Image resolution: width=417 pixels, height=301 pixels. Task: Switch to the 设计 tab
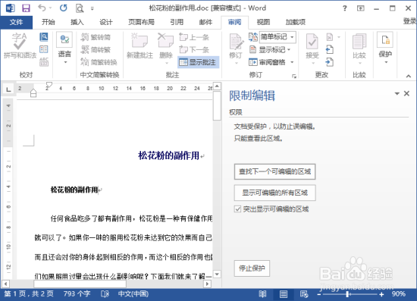coord(106,22)
